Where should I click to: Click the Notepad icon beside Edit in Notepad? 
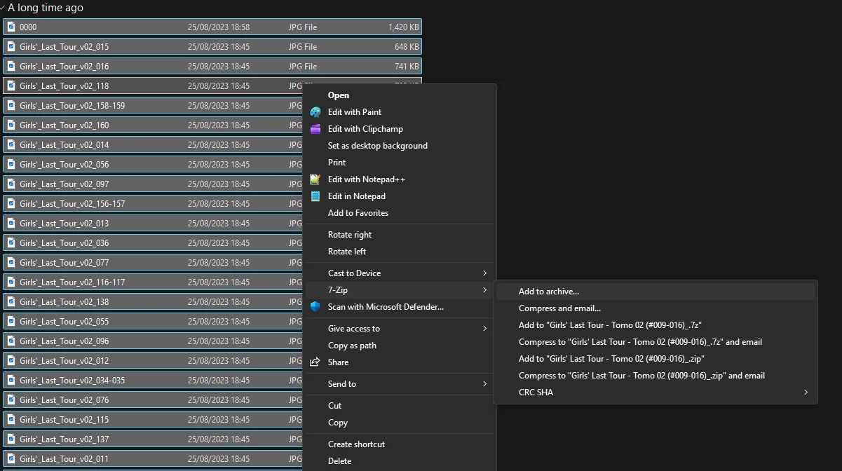[315, 196]
